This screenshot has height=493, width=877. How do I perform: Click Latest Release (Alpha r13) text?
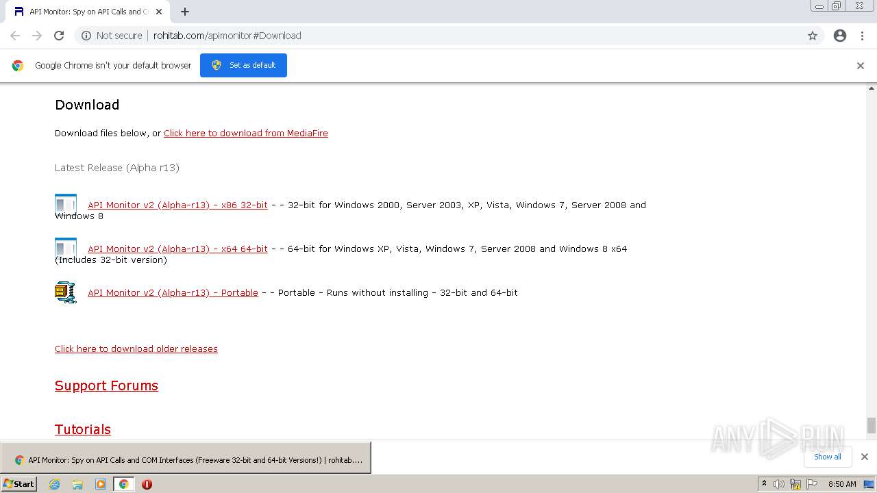117,168
